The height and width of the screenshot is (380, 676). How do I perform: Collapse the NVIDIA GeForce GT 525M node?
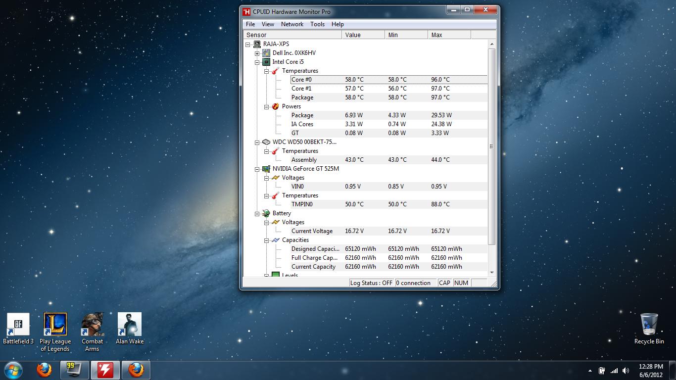tap(257, 169)
